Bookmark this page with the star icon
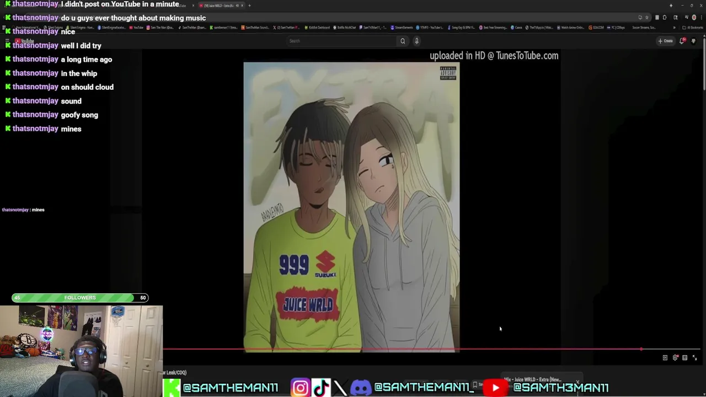The image size is (706, 397). pyautogui.click(x=647, y=18)
